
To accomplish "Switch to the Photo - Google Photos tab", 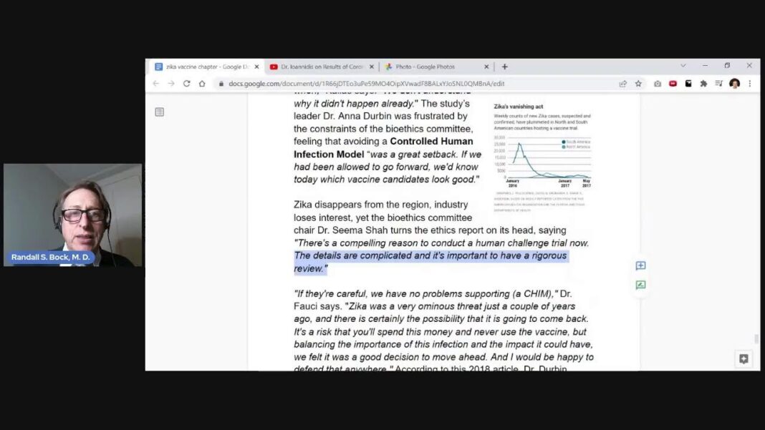I will (x=425, y=67).
